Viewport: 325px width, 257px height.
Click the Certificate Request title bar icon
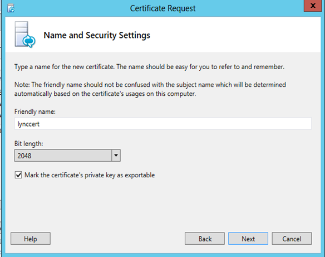point(11,8)
